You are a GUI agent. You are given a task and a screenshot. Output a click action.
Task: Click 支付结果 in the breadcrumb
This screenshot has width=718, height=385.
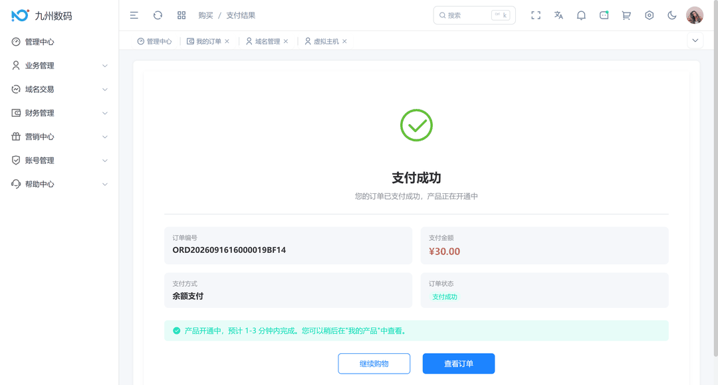point(241,15)
